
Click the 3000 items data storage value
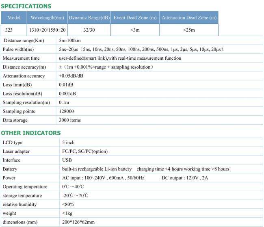click(70, 120)
